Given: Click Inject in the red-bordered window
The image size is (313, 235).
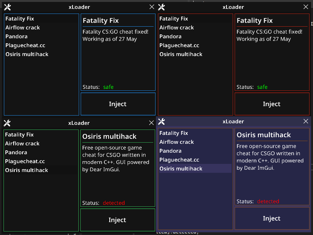Looking at the screenshot, I should point(272,104).
